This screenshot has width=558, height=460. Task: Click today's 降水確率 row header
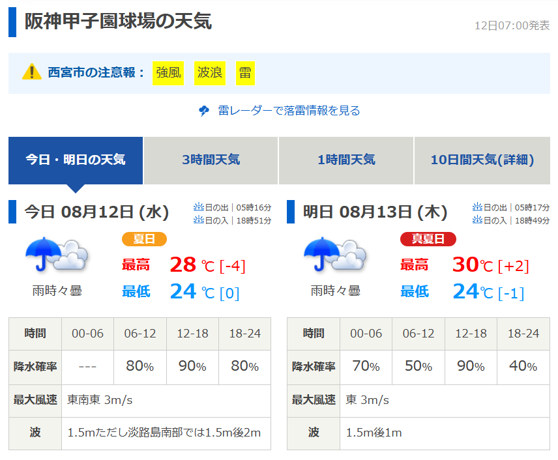pos(35,366)
